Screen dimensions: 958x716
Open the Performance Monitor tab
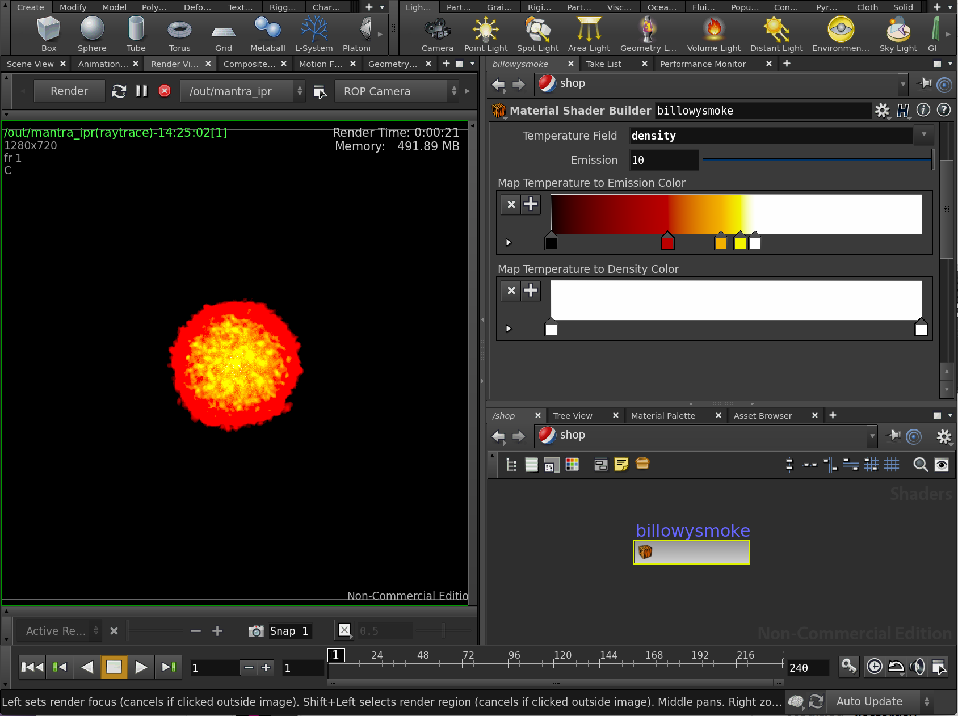pos(703,64)
